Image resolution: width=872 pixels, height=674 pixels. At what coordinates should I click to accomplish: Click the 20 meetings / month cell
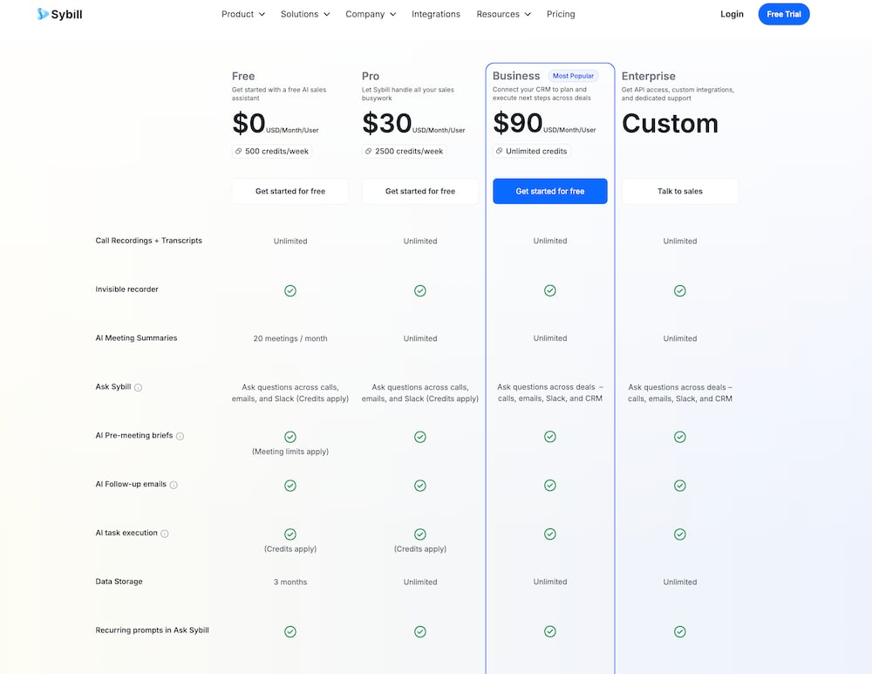click(x=290, y=338)
